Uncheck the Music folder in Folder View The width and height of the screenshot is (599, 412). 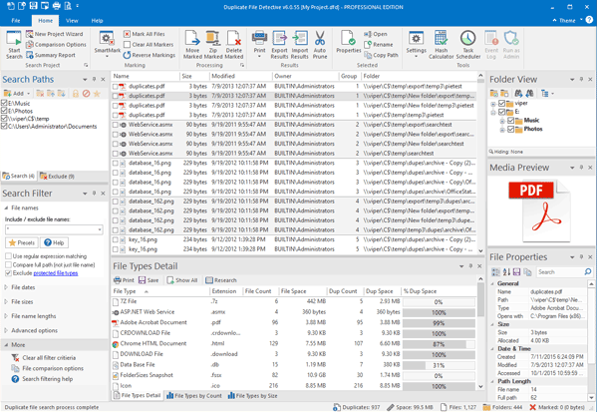[x=510, y=121]
